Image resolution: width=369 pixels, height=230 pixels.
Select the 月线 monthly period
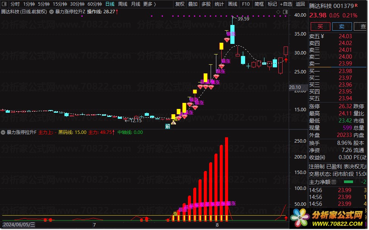136,4
